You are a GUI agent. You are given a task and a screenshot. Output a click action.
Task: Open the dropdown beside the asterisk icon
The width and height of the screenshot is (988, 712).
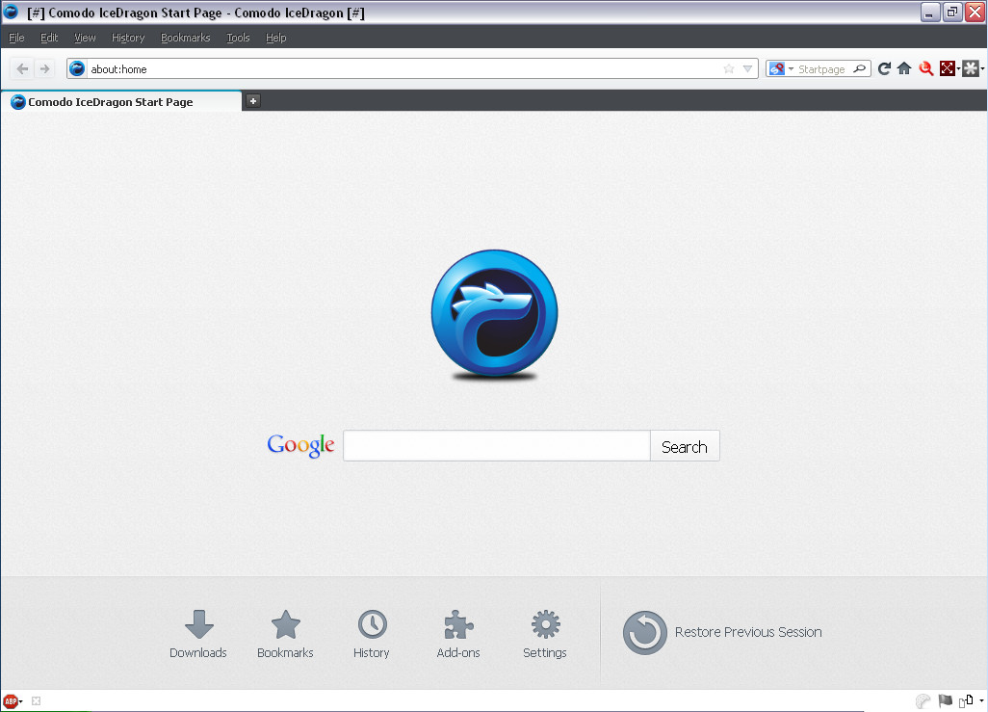point(982,68)
